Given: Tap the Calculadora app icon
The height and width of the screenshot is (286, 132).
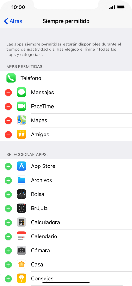Looking at the screenshot, I should coord(22,222).
